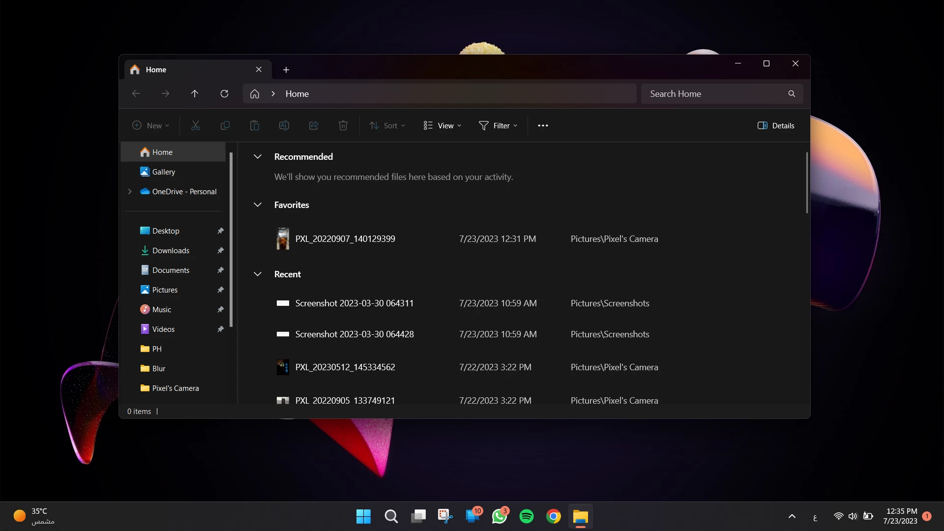This screenshot has height=531, width=944.
Task: Open Gallery in the navigation pane
Action: pos(163,172)
